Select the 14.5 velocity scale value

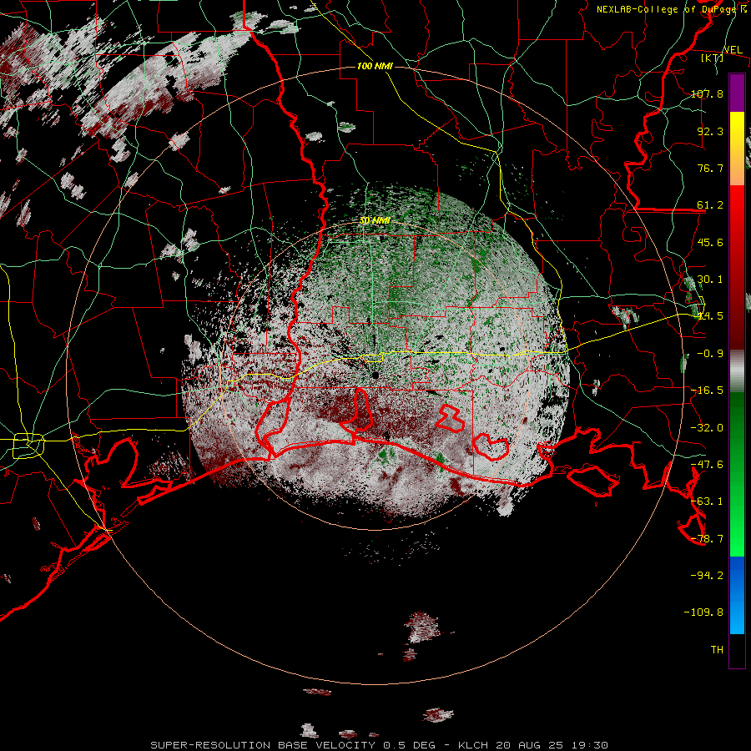pyautogui.click(x=710, y=315)
